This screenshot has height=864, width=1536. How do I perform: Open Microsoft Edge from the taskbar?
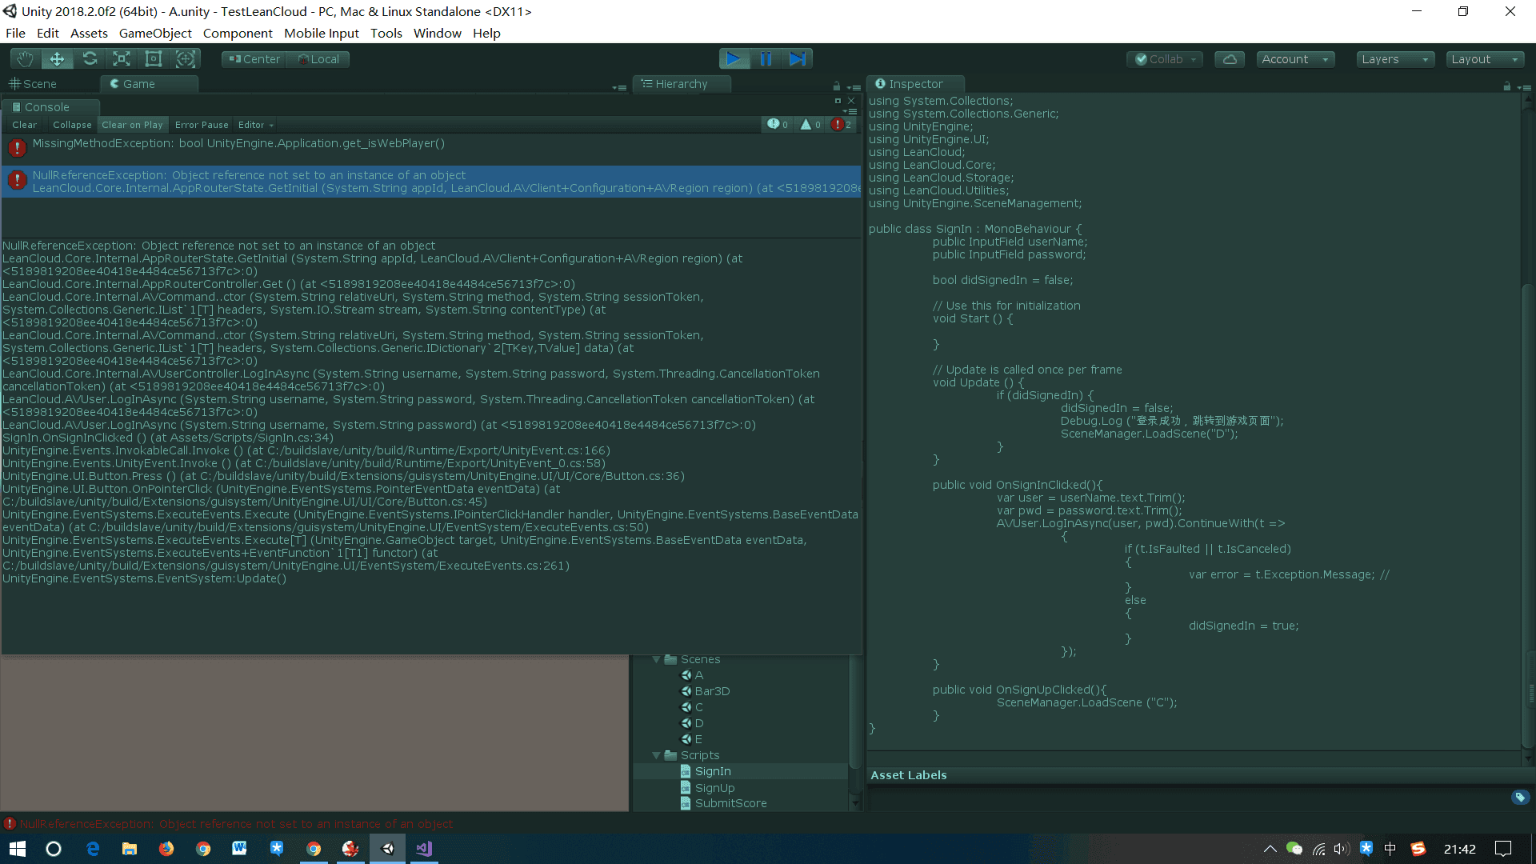click(93, 849)
